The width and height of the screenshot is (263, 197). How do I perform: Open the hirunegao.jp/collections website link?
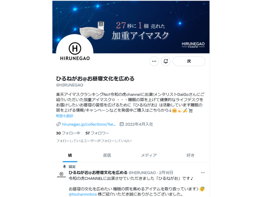[x=89, y=124]
